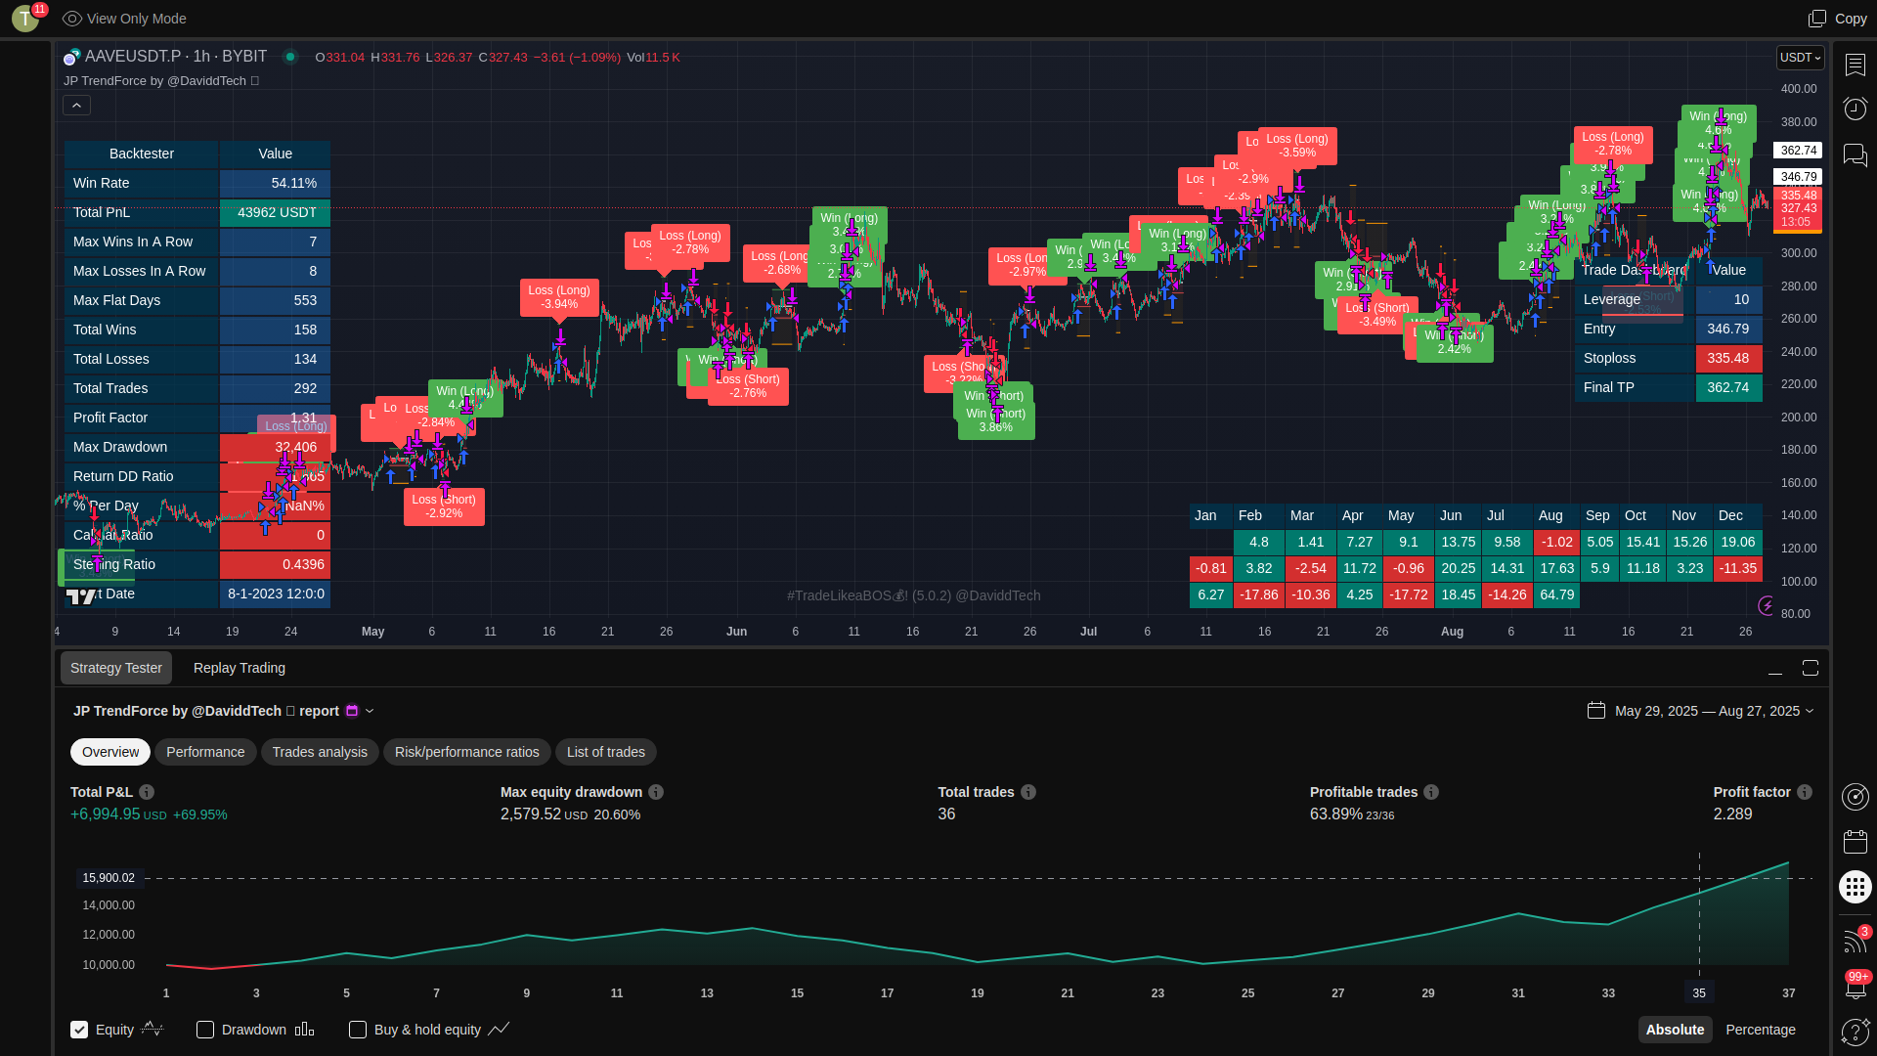Click Total Trades value 292
1877x1056 pixels.
coord(275,388)
